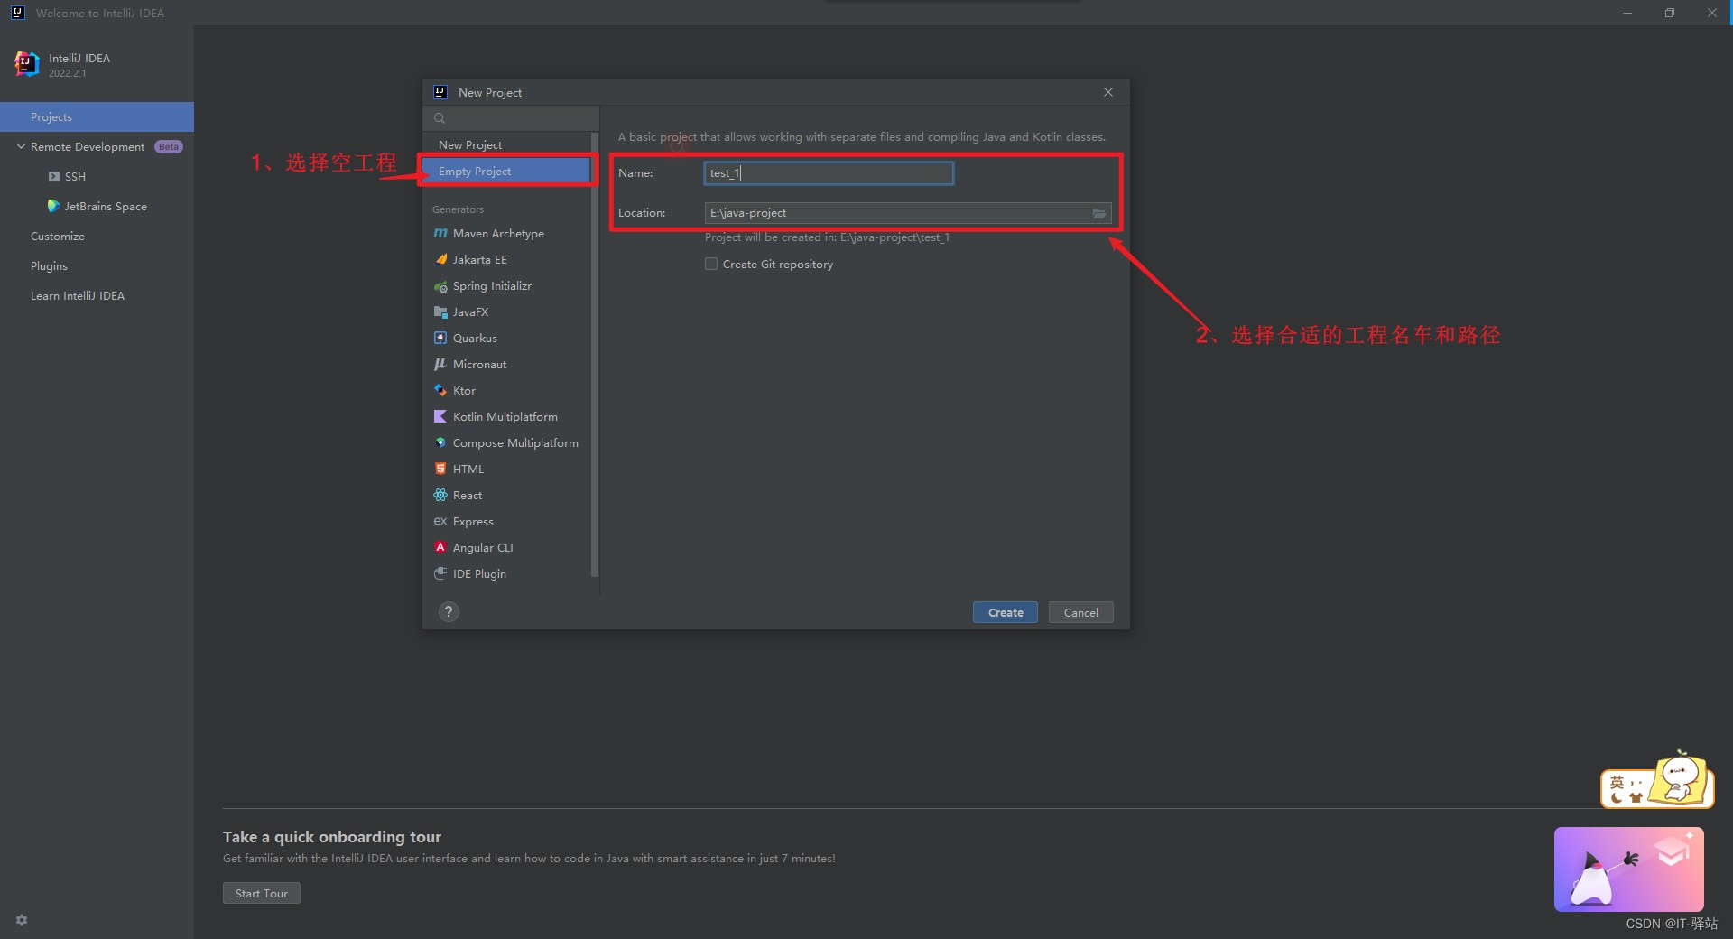Click the generators list scrollbar

click(x=595, y=354)
